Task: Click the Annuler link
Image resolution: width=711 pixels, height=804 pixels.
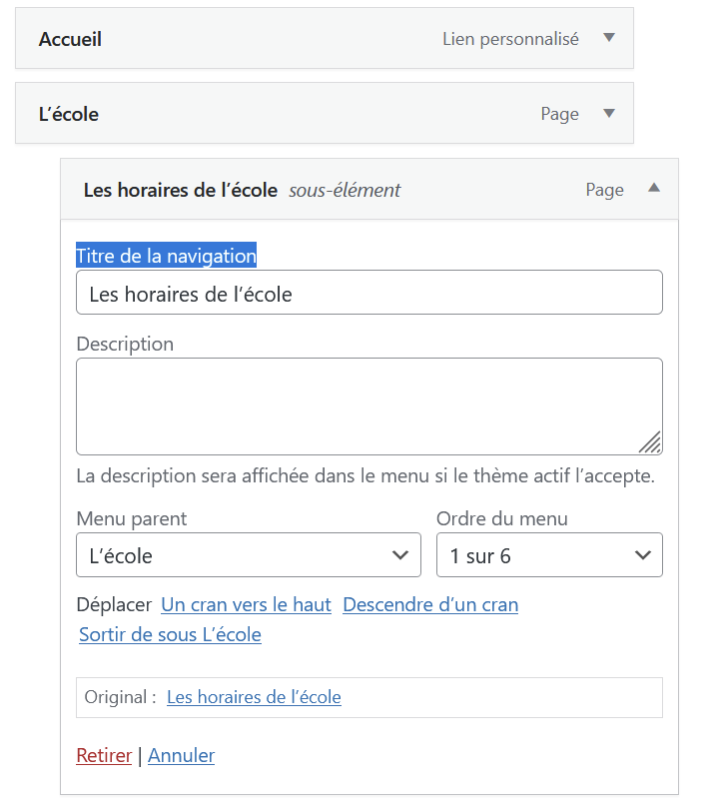Action: tap(182, 755)
